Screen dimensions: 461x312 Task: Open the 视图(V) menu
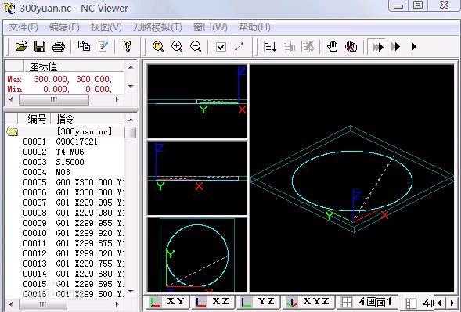click(106, 27)
